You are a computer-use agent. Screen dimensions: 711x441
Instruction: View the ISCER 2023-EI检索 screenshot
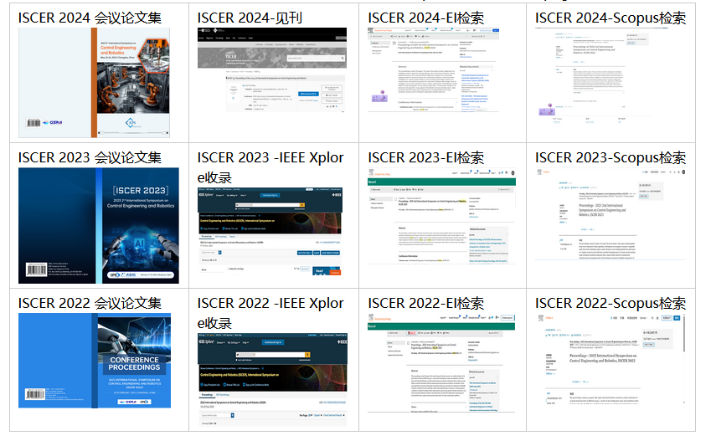click(441, 216)
